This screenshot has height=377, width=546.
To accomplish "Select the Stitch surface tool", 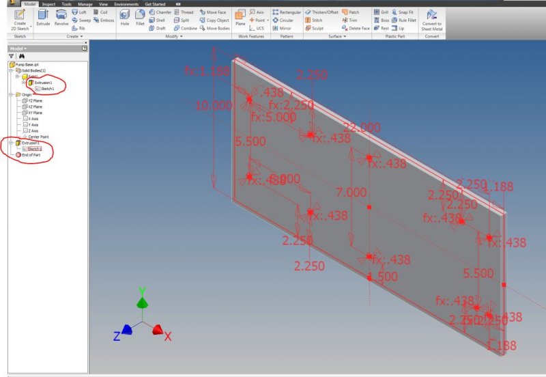I will (314, 20).
